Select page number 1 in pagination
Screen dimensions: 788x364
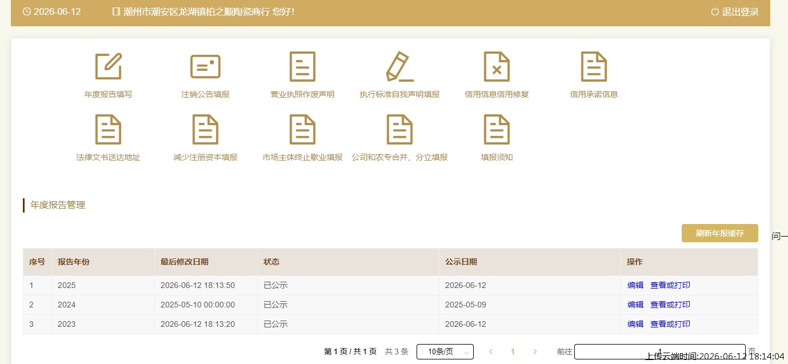513,351
